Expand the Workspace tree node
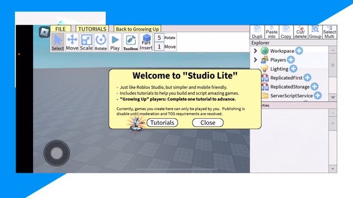The image size is (353, 198). [255, 51]
